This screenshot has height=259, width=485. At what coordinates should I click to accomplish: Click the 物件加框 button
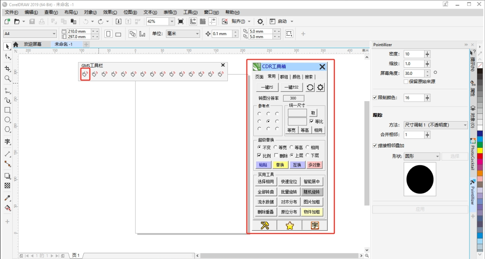312,212
